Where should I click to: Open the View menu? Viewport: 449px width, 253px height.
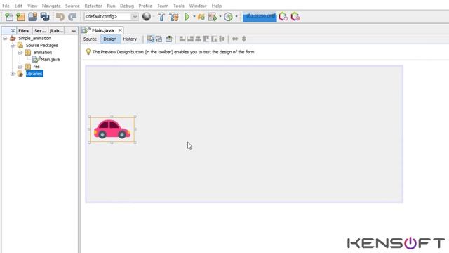tap(32, 6)
